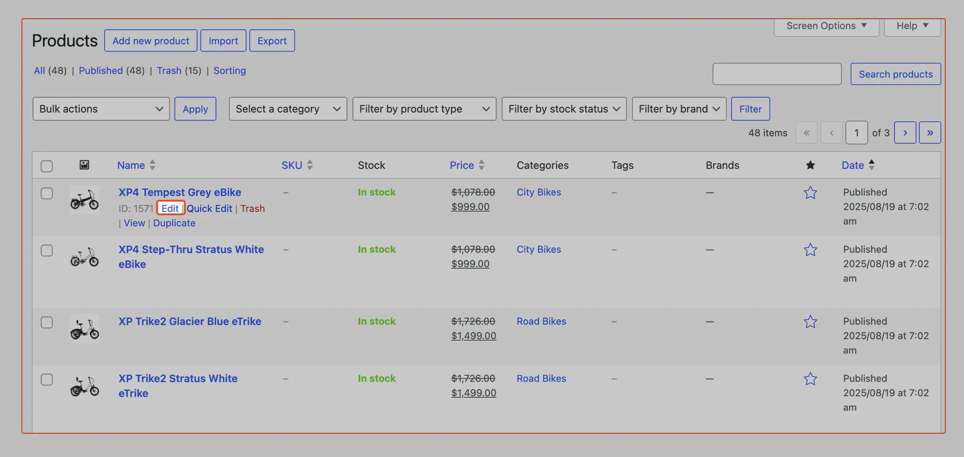Select XP4 Step-Thru Stratus White eBike checkbox
964x457 pixels.
click(x=47, y=250)
